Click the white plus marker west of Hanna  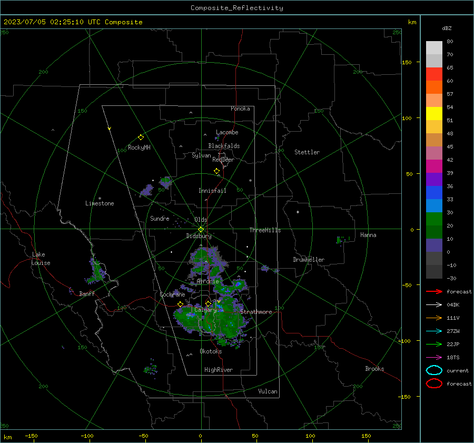tap(298, 212)
